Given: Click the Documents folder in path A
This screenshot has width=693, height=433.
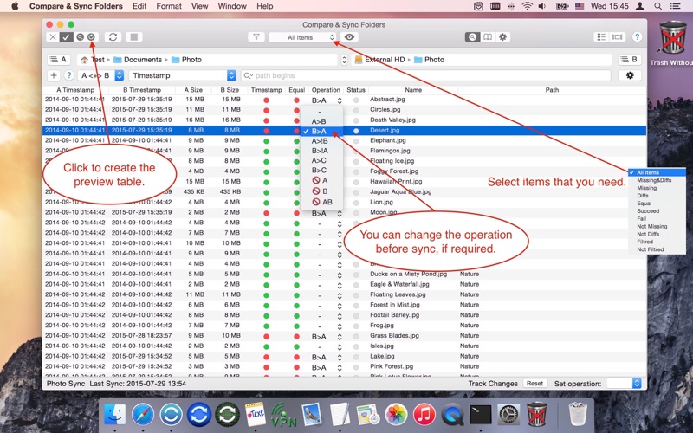Looking at the screenshot, I should coord(138,60).
